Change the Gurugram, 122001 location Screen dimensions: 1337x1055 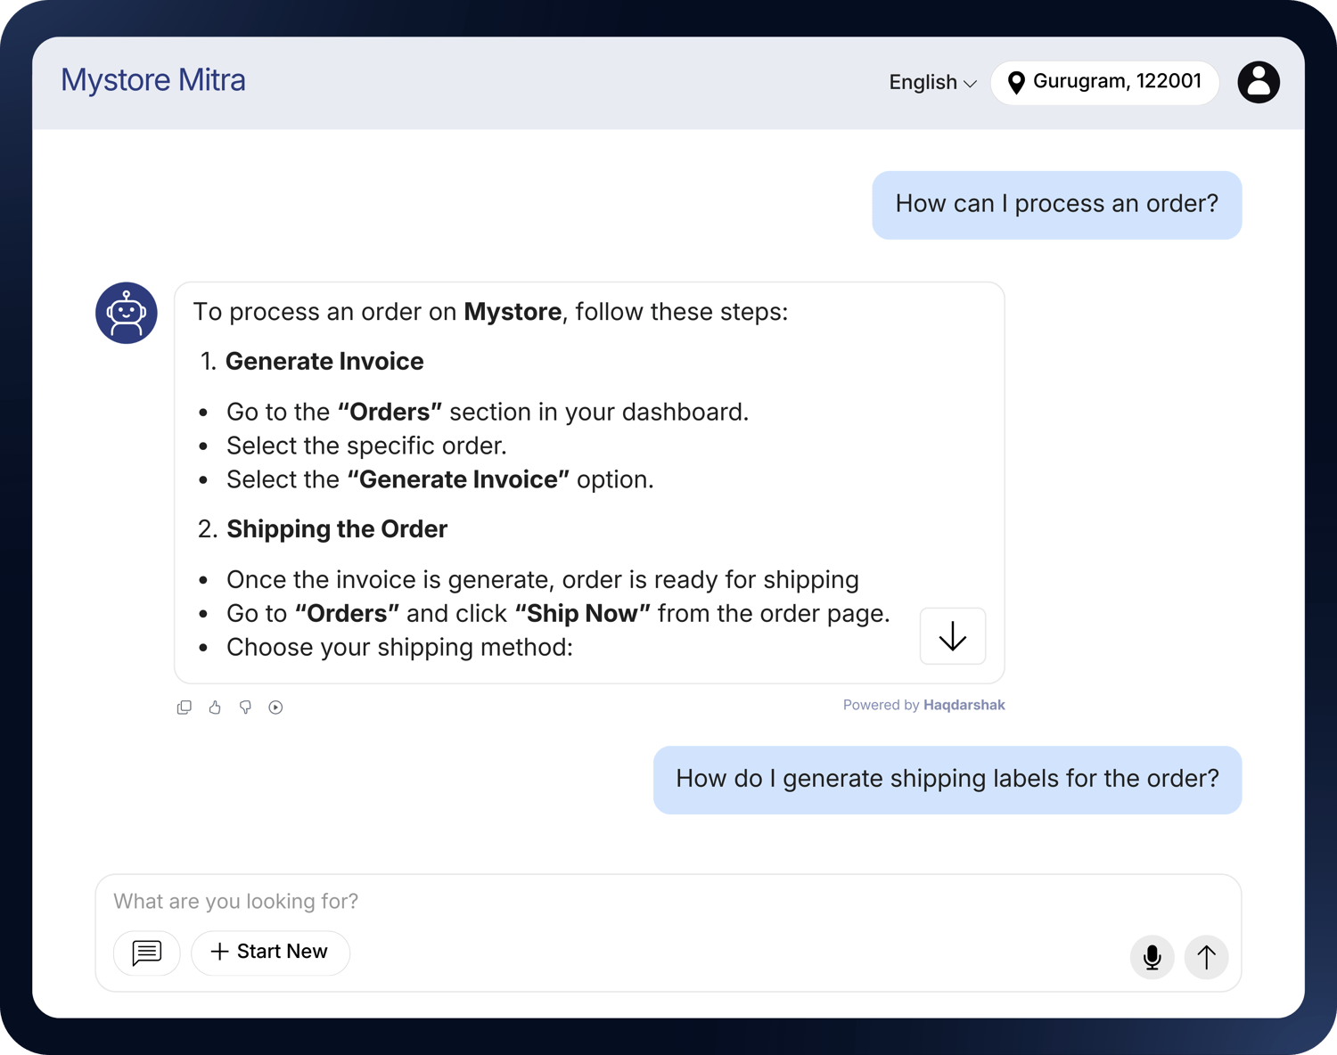pyautogui.click(x=1116, y=82)
